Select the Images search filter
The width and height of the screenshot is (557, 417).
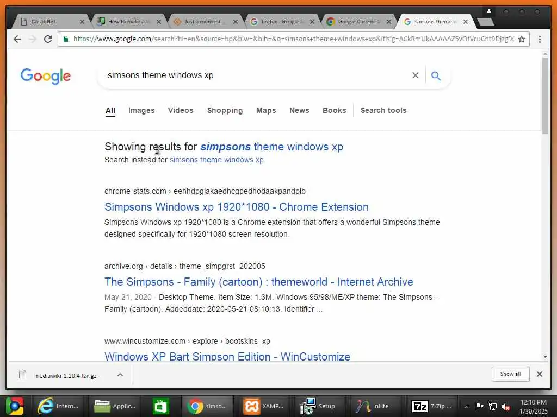coord(141,110)
